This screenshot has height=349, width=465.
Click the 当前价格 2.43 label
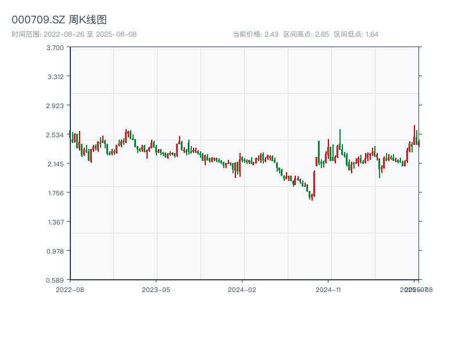255,34
